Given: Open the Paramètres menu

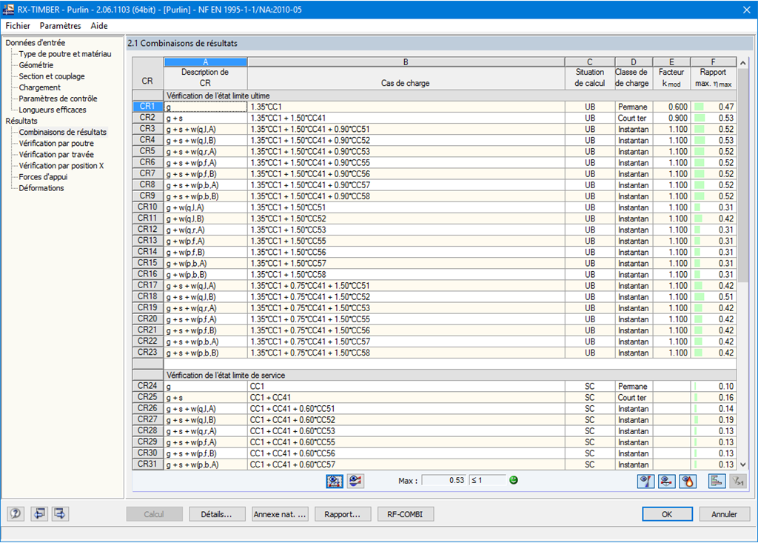Looking at the screenshot, I should [61, 26].
